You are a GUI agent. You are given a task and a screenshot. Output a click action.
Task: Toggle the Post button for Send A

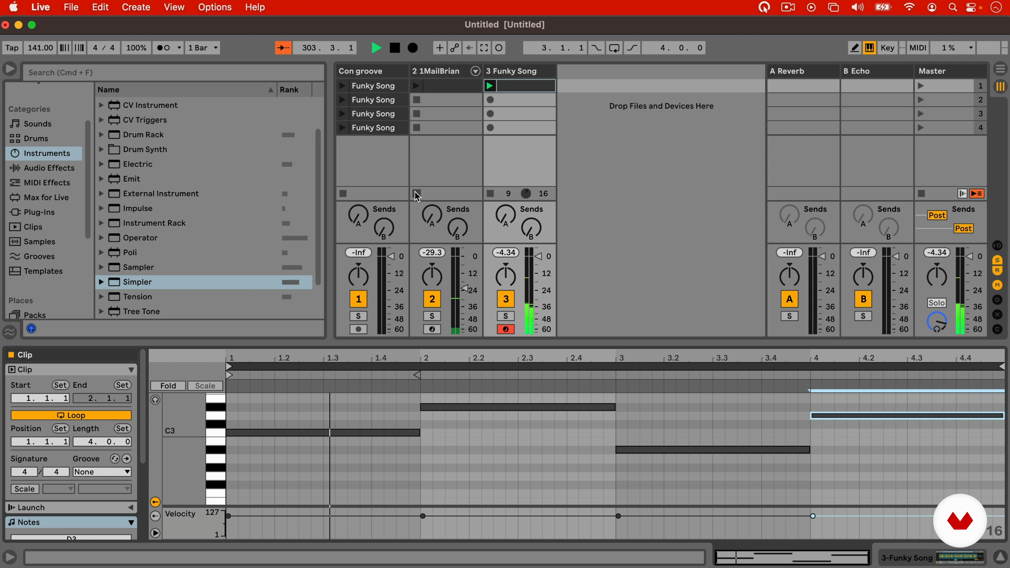pos(937,215)
